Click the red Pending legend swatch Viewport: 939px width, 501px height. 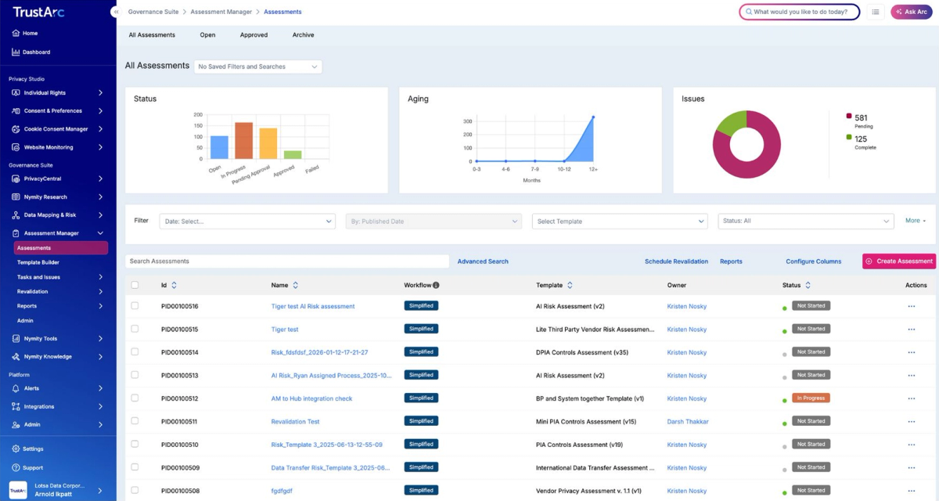coord(849,117)
